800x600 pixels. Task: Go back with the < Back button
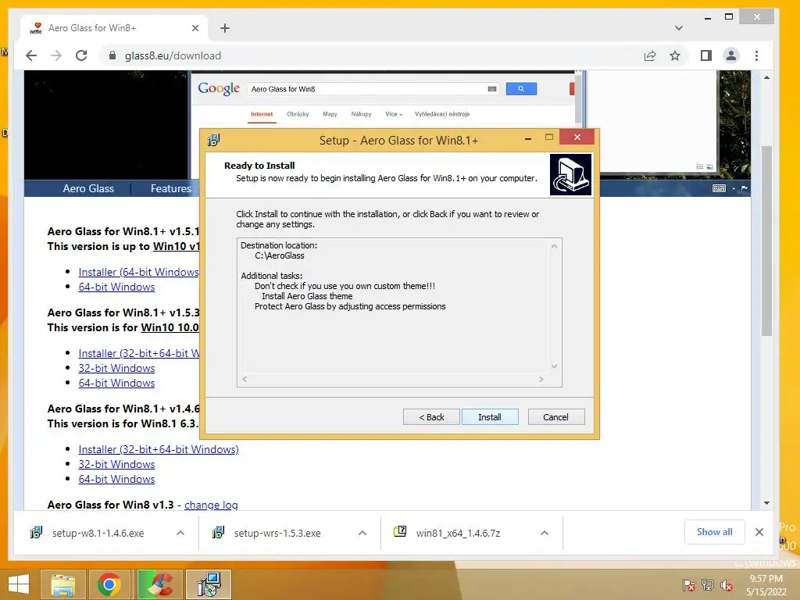point(431,417)
